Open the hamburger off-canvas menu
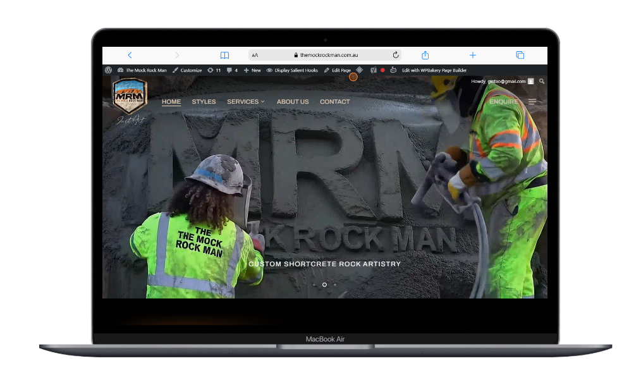 tap(532, 102)
